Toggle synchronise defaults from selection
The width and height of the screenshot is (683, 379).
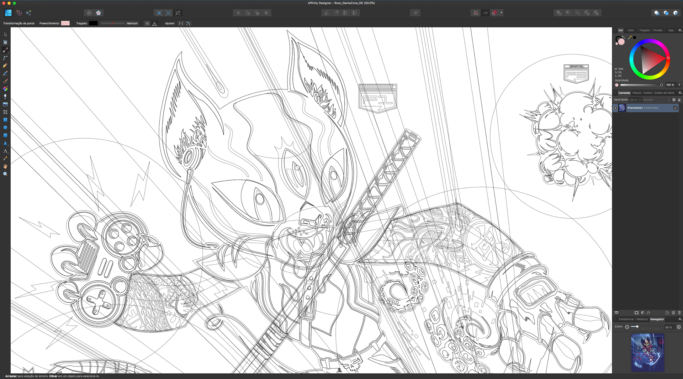[x=89, y=13]
